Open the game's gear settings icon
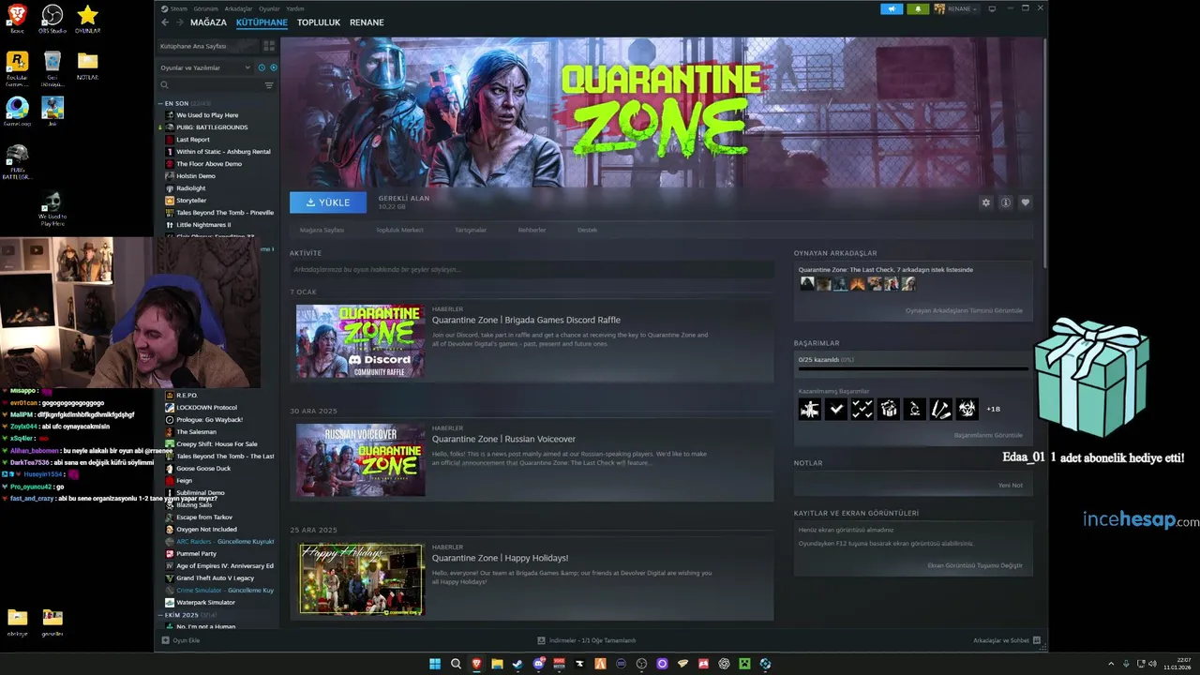The image size is (1200, 675). coord(985,202)
